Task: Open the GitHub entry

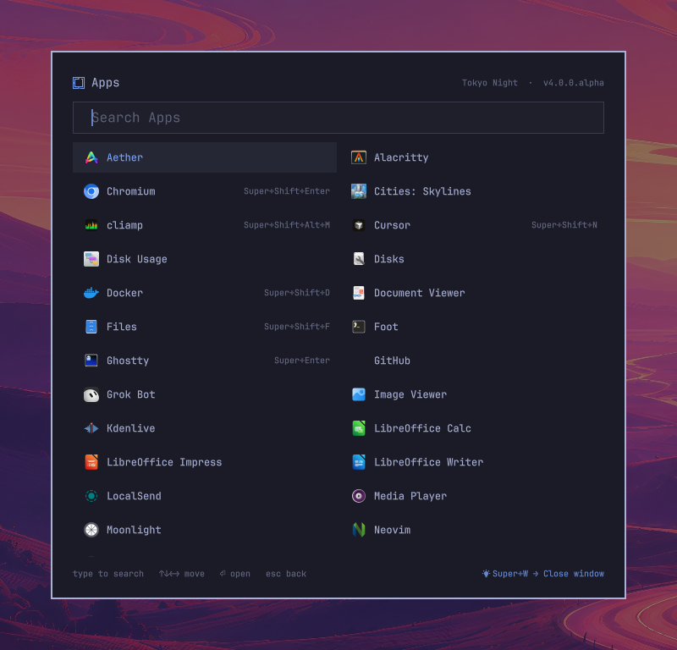Action: click(x=392, y=361)
